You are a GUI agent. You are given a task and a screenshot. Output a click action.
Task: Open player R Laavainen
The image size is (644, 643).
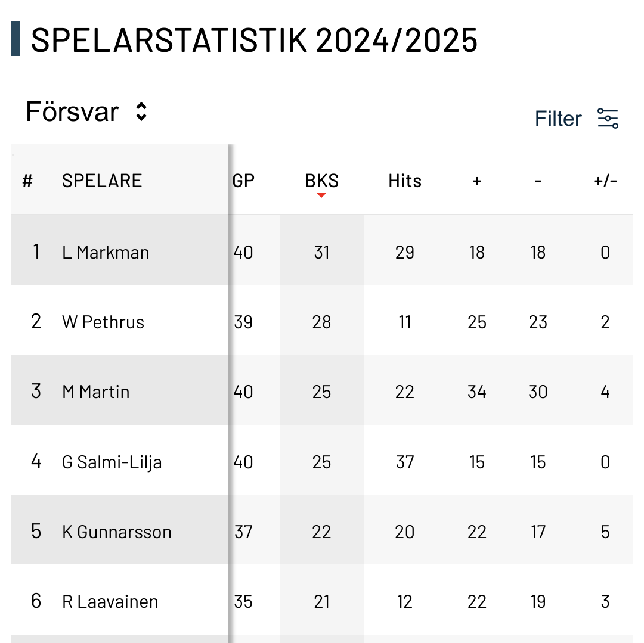click(110, 602)
